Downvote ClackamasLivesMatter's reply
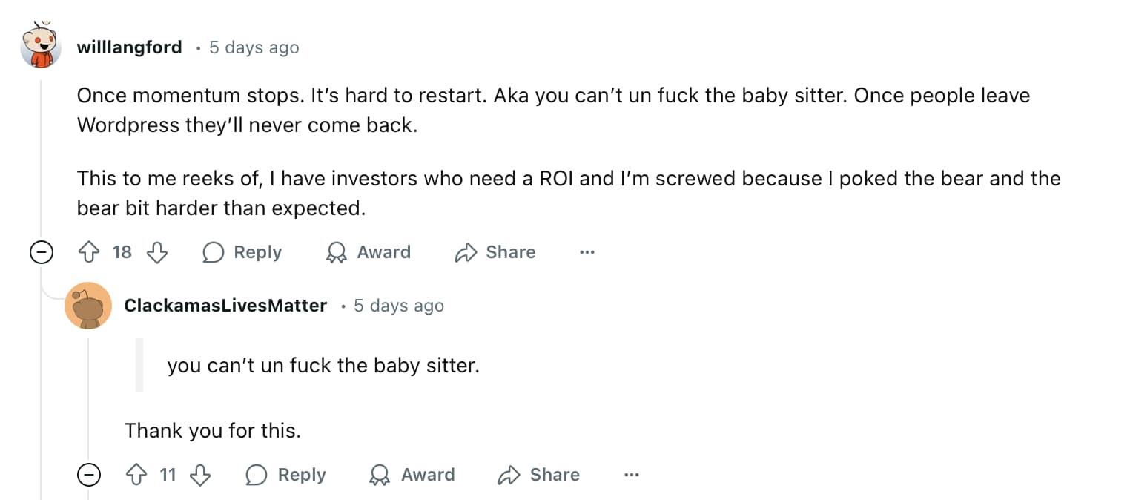 [x=201, y=475]
